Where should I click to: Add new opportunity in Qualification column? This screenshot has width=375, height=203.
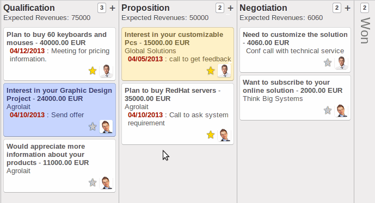point(112,8)
